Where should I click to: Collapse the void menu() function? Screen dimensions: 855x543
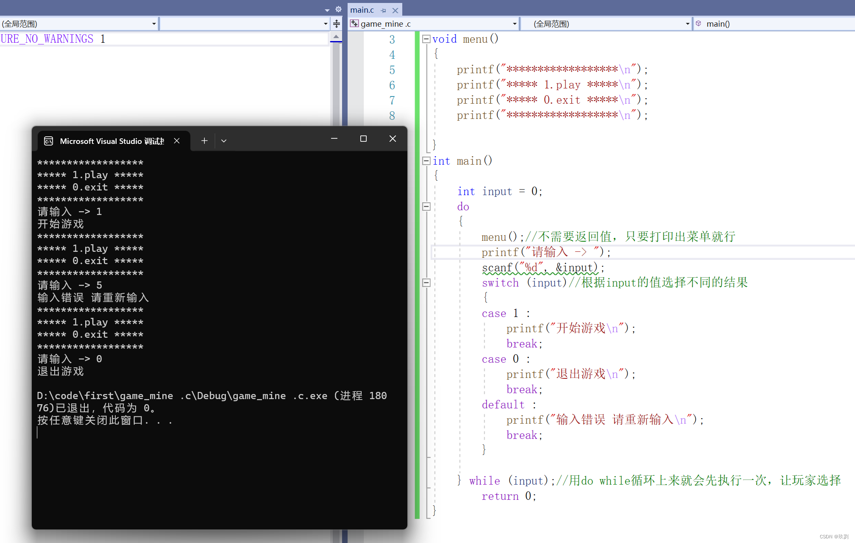point(426,39)
